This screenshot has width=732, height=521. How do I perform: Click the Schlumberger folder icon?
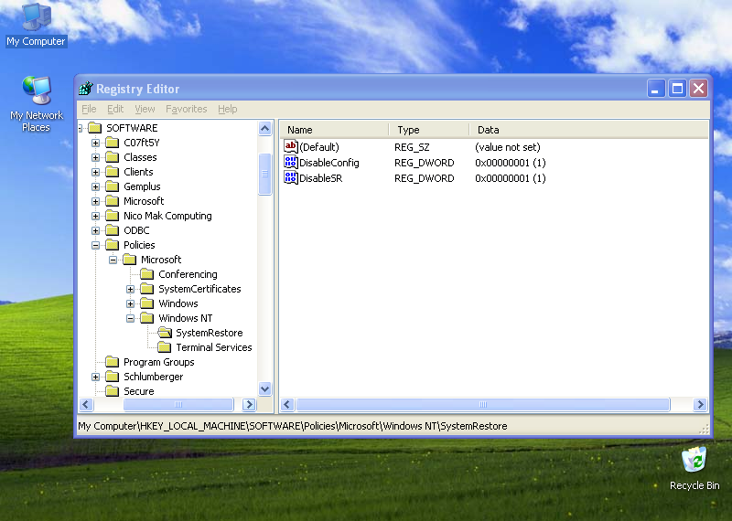[x=112, y=376]
